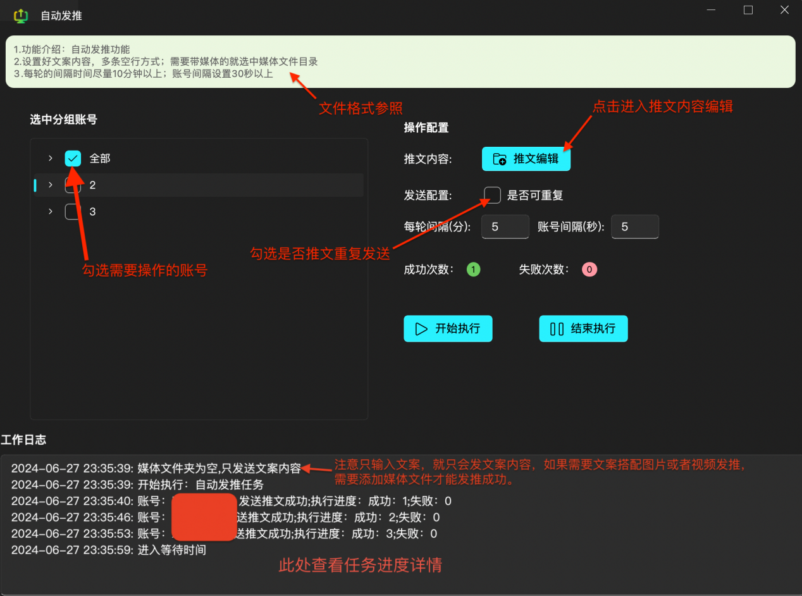Click the red 失败次数 count badge
Screen dimensions: 802x596
click(589, 270)
